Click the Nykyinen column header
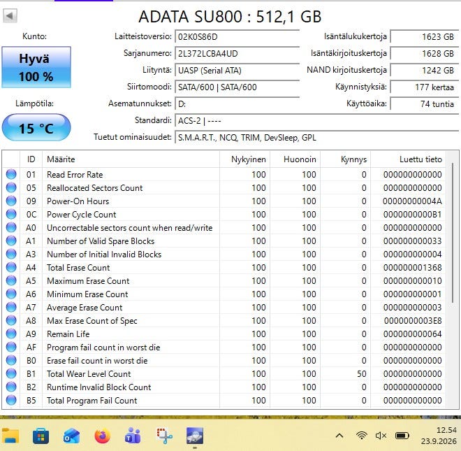Image resolution: width=461 pixels, height=451 pixels. [244, 159]
